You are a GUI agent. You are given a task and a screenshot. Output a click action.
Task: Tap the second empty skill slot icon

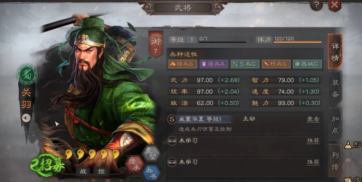point(171,162)
